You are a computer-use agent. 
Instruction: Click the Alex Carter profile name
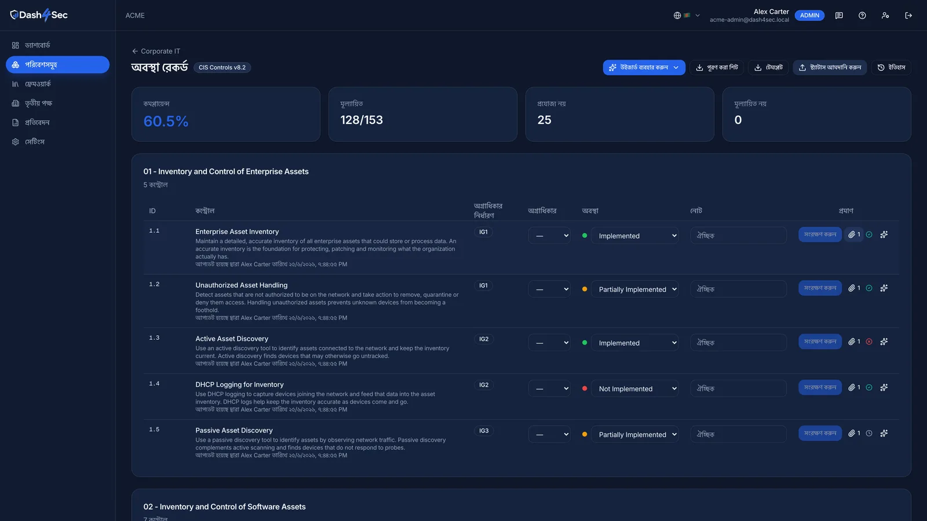[771, 12]
